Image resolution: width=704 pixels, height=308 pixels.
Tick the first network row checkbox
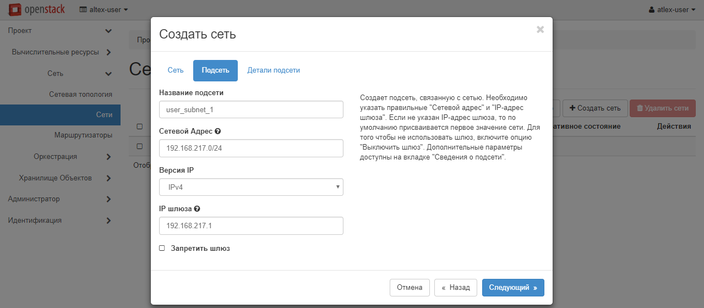pos(140,146)
